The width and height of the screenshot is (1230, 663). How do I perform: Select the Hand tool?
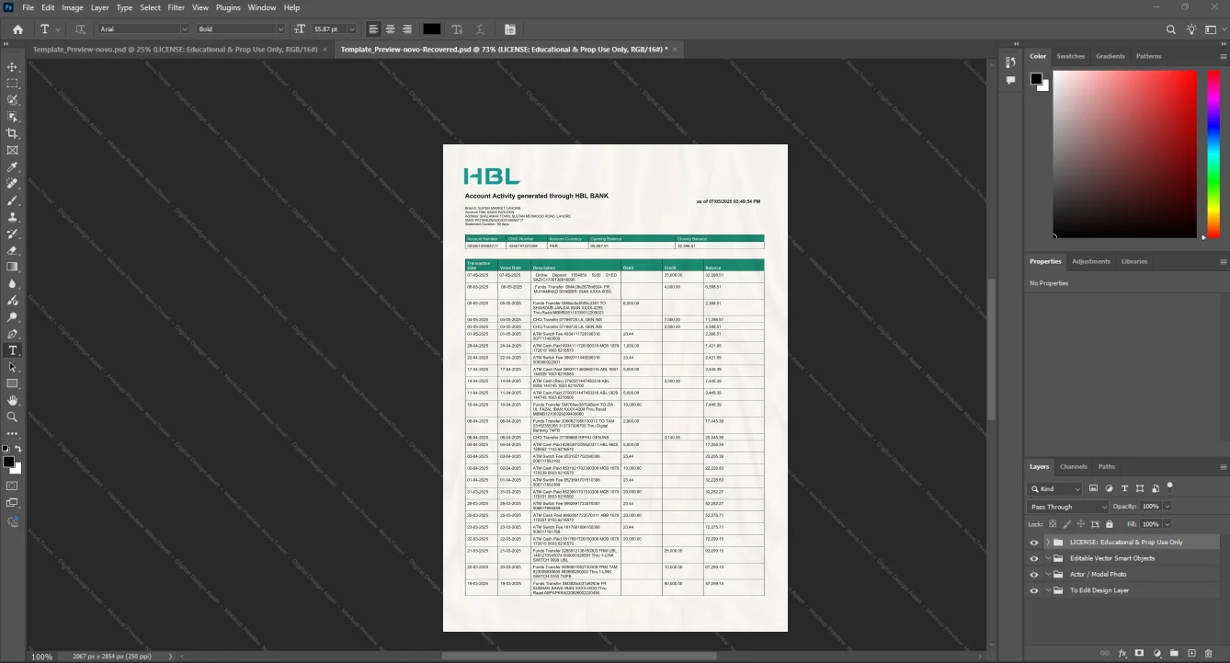point(13,400)
